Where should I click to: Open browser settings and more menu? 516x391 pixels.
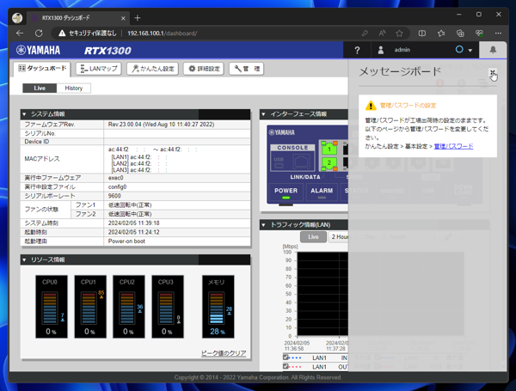498,34
